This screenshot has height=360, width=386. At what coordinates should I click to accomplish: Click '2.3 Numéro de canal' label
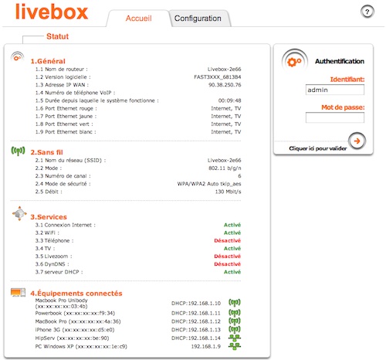tap(63, 176)
